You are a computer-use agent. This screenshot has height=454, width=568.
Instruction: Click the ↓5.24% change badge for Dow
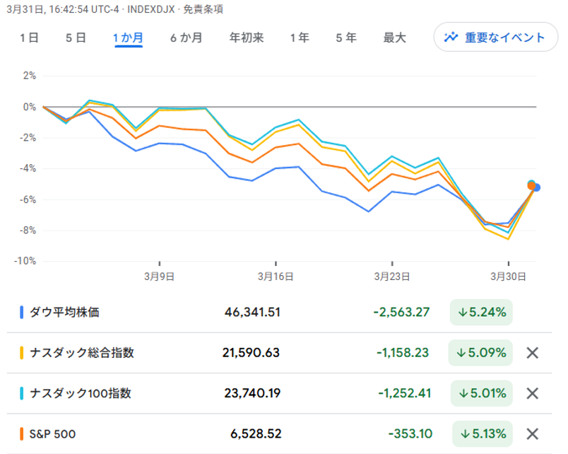(x=481, y=312)
